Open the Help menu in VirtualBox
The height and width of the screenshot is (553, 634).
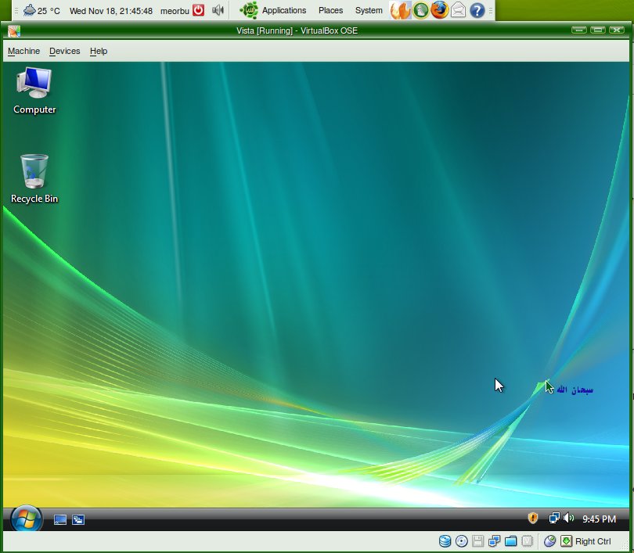click(99, 51)
